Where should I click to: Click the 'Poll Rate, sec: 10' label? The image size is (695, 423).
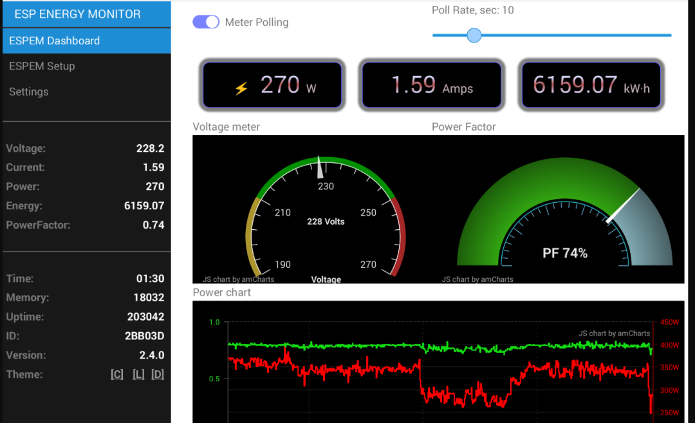[473, 10]
